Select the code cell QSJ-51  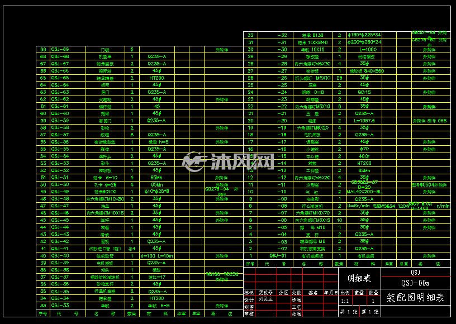pos(60,177)
